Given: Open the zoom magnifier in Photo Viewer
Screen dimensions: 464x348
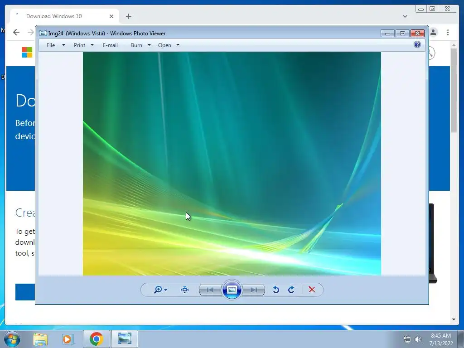Looking at the screenshot, I should pyautogui.click(x=158, y=290).
